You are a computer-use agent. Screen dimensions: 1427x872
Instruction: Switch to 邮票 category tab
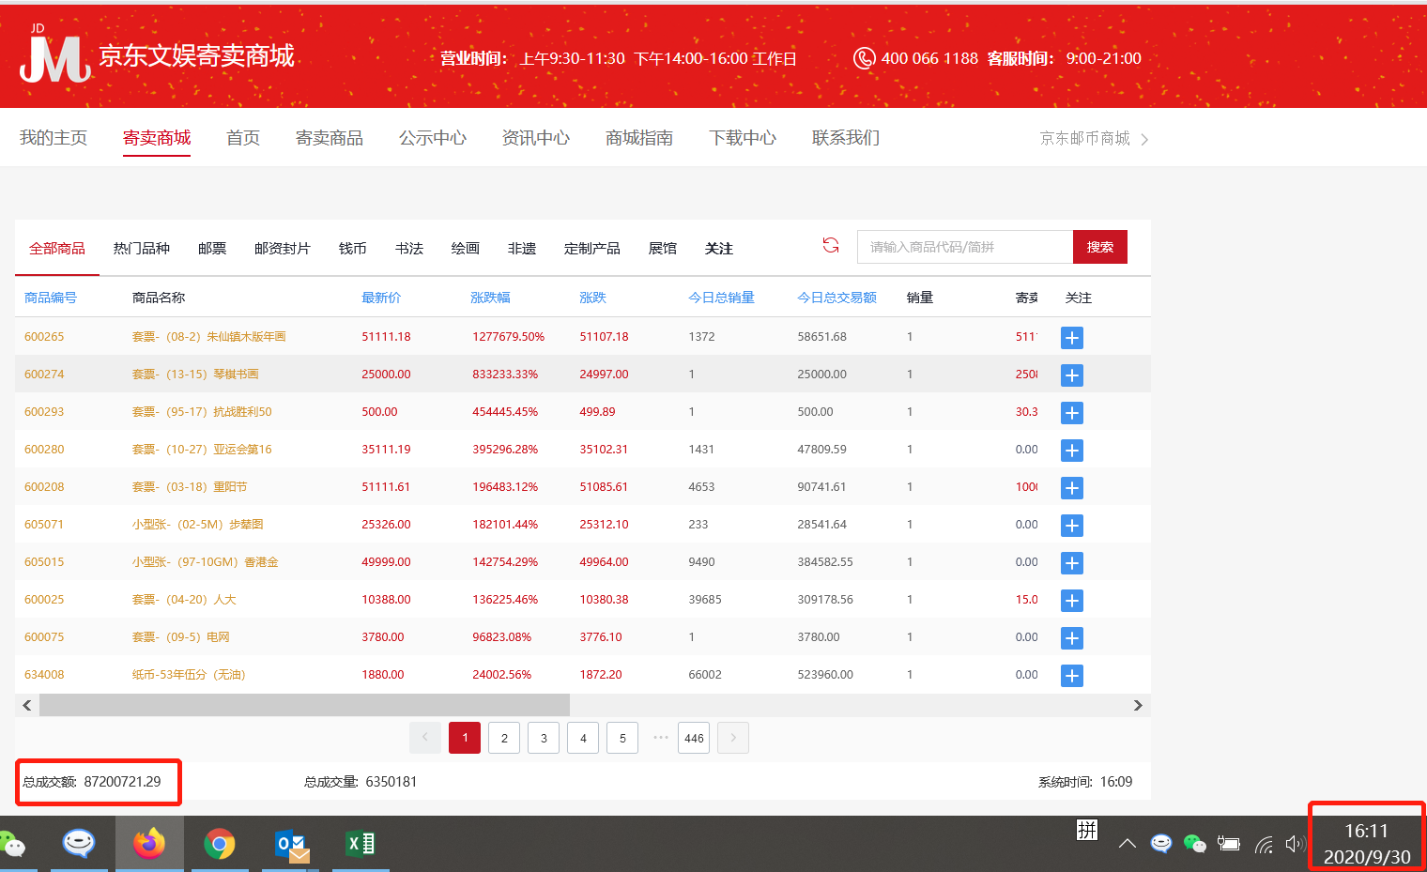click(212, 249)
